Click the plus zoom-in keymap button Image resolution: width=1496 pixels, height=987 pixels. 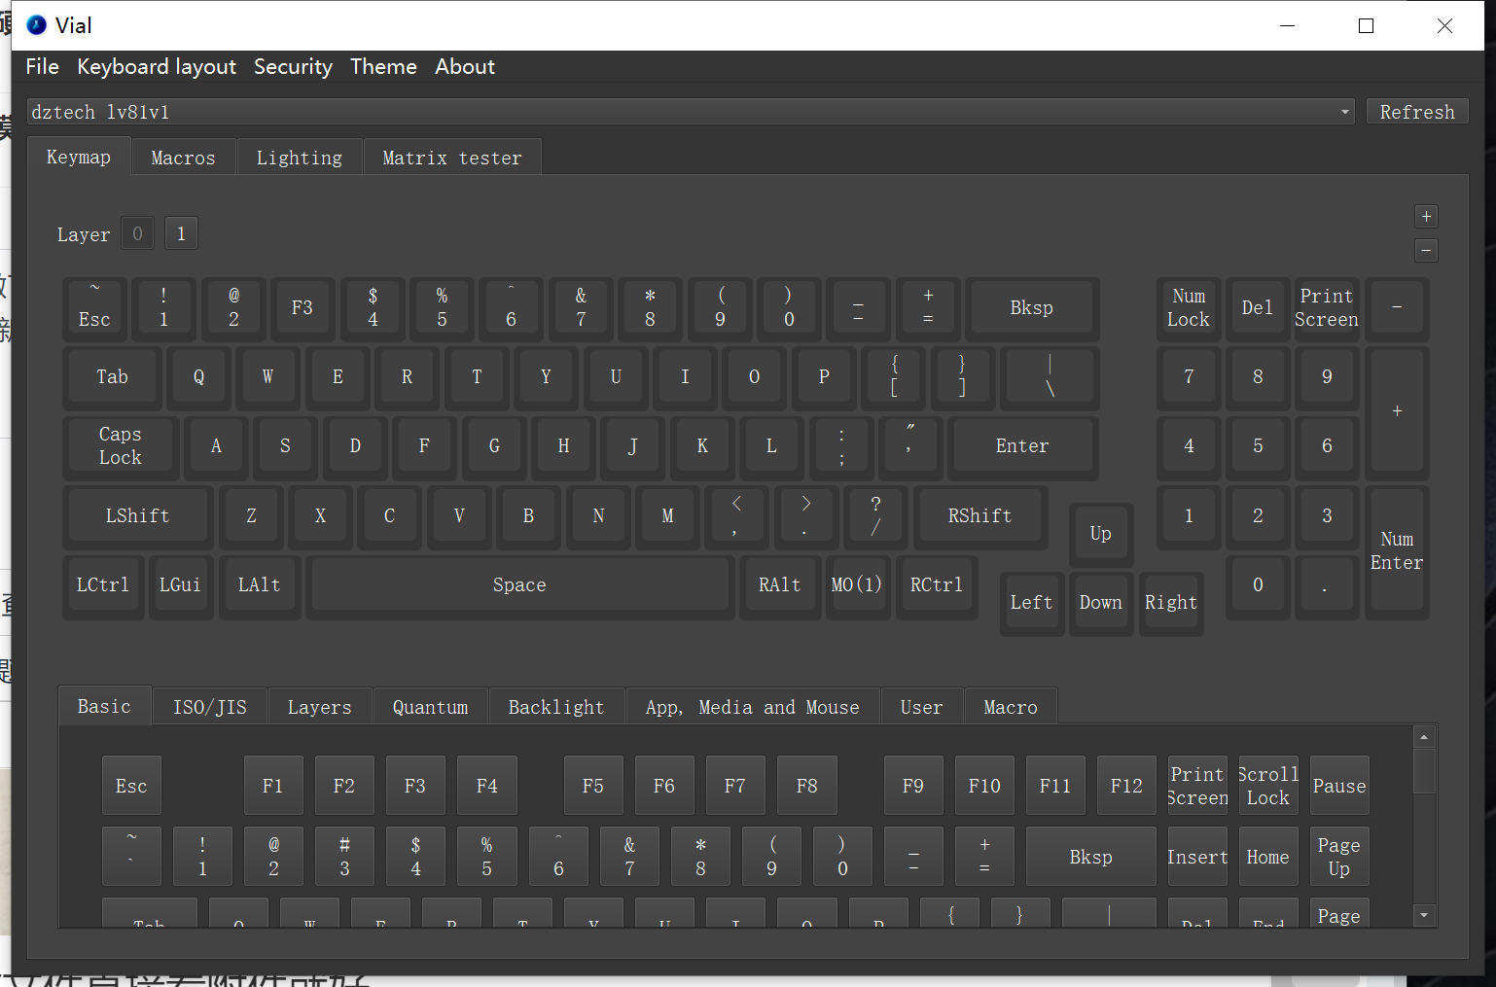(1426, 217)
